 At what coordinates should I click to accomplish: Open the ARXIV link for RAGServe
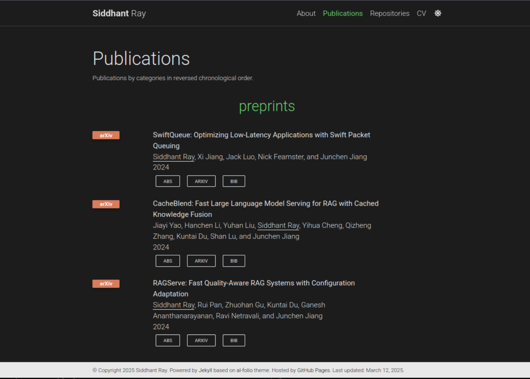[x=201, y=341]
